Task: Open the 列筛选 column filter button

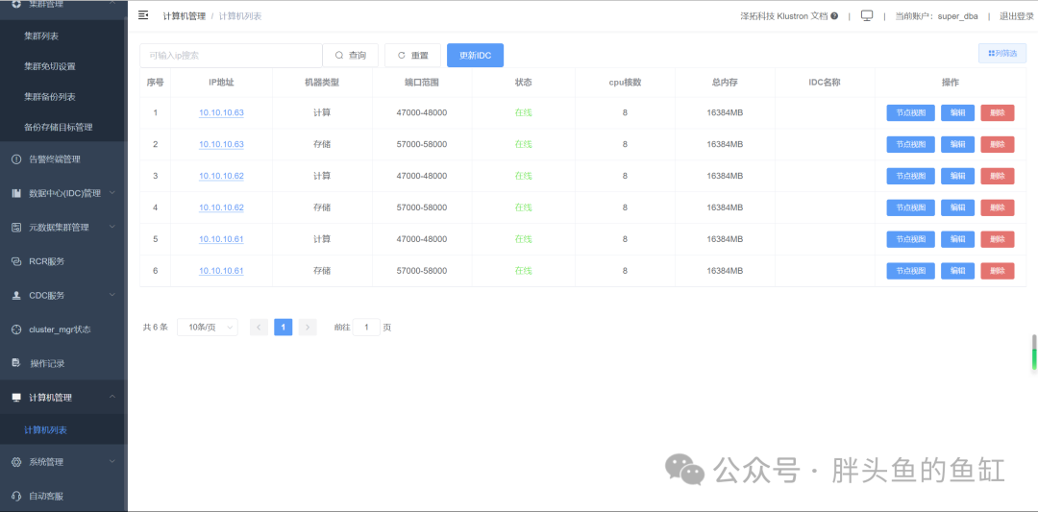Action: (1002, 54)
